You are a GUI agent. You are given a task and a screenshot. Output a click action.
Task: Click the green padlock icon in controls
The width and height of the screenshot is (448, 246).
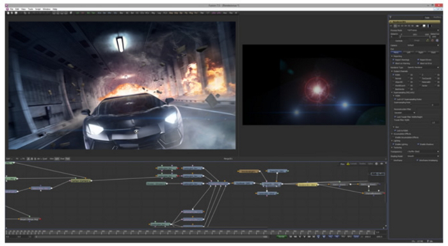(428, 40)
